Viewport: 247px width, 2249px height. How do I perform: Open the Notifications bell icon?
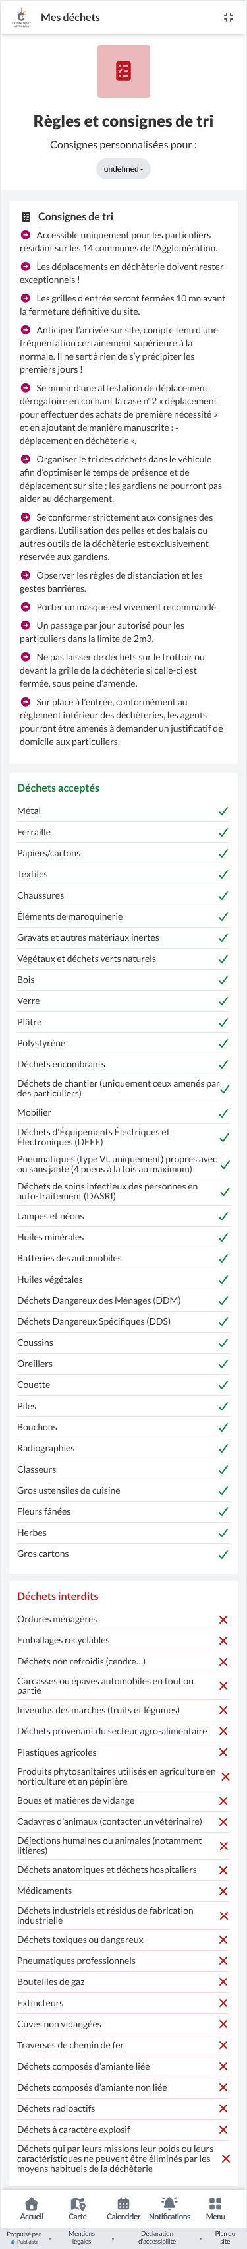[169, 2203]
